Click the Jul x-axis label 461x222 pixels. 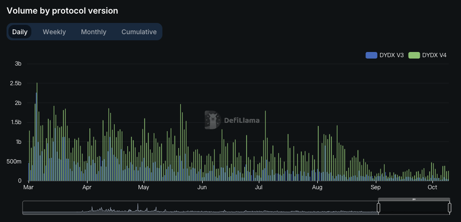pyautogui.click(x=259, y=187)
